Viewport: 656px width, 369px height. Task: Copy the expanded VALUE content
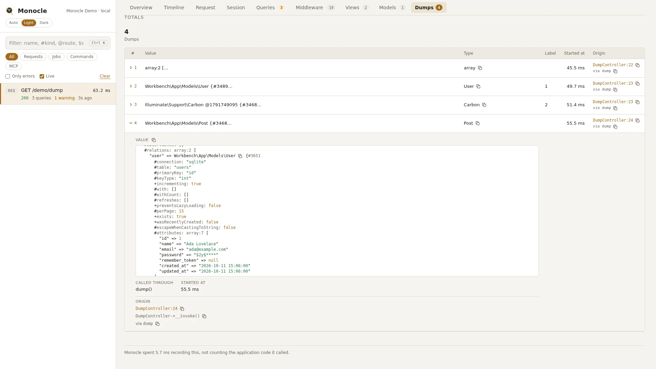click(154, 140)
